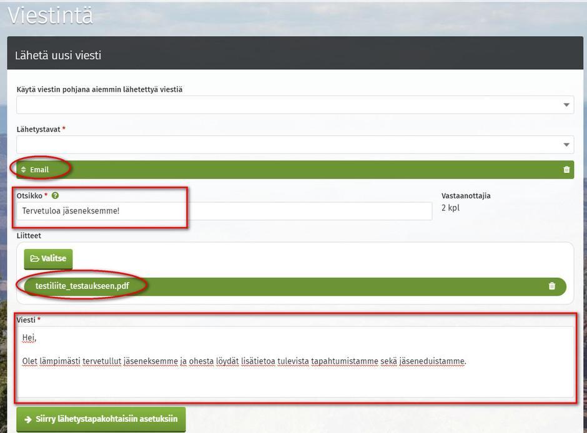The image size is (587, 433).
Task: Click inside the Viesti message text area
Action: click(x=295, y=362)
